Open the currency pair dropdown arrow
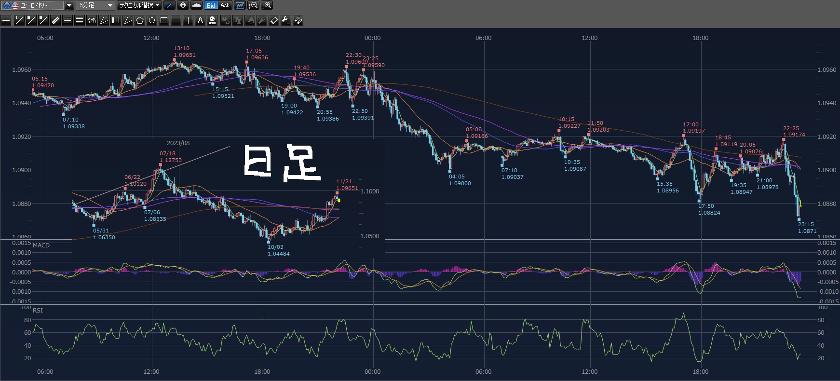This screenshot has height=381, width=840. tap(69, 5)
